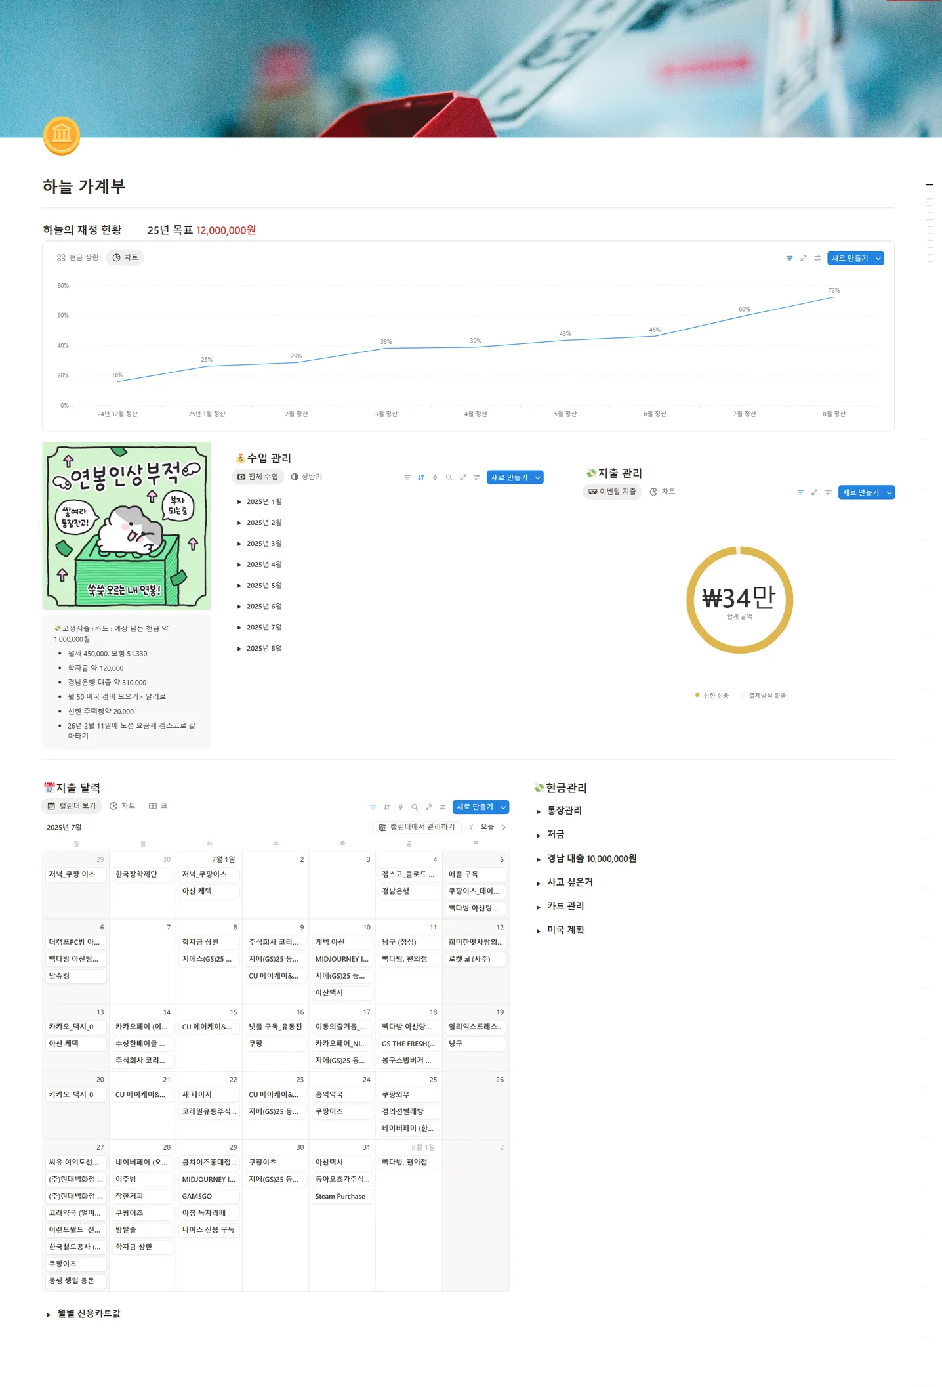
Task: Expand the 2025년 7월 group
Action: click(239, 628)
